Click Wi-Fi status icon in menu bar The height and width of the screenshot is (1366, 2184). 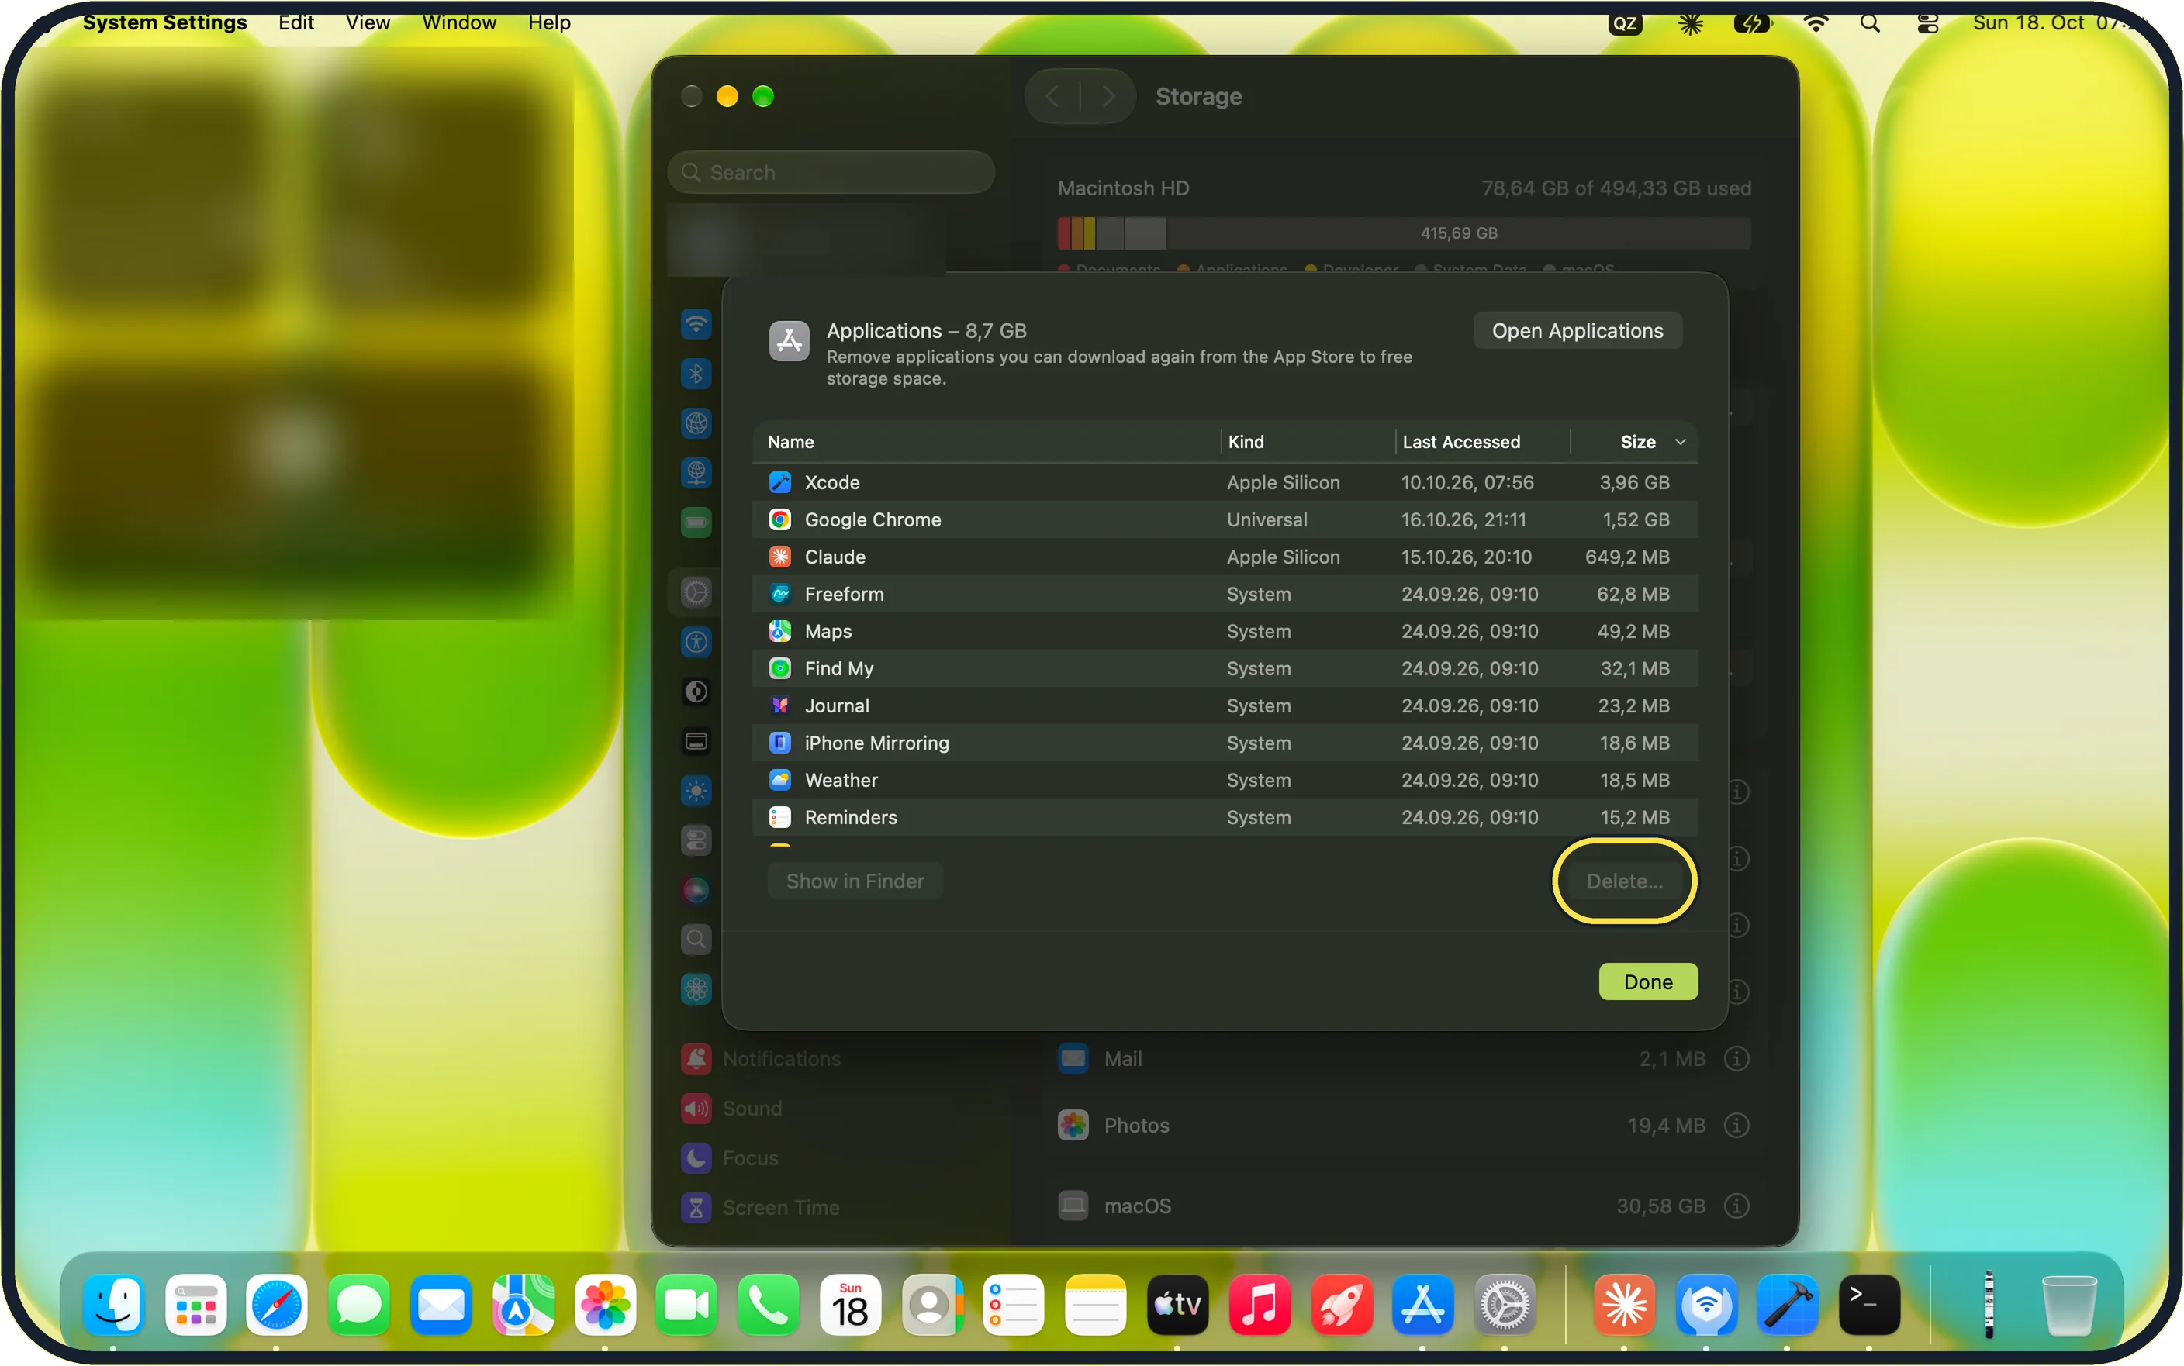[1816, 23]
